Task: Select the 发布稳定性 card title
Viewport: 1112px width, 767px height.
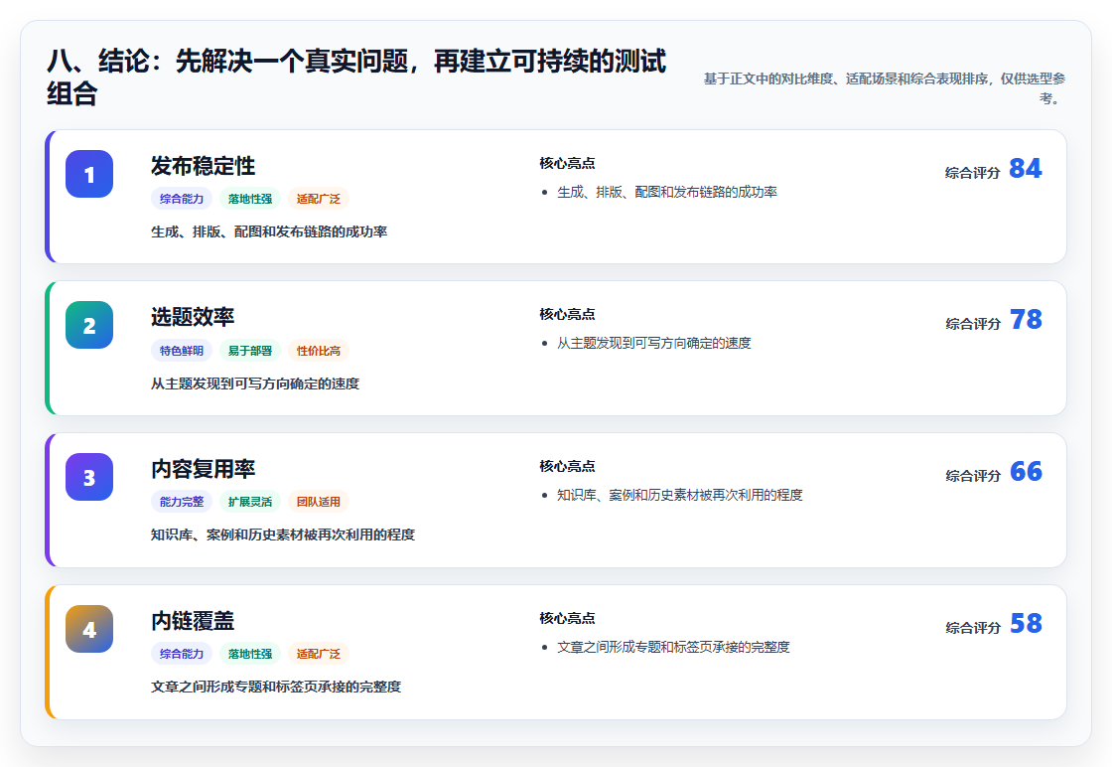Action: (203, 165)
